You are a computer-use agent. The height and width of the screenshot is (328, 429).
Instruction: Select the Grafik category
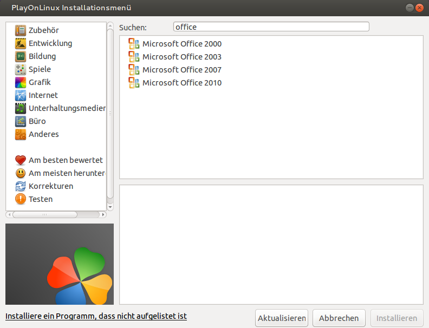point(40,82)
